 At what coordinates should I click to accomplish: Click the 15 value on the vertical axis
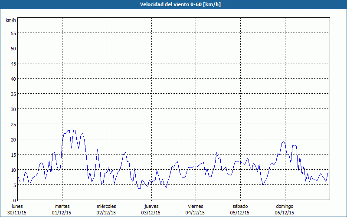pos(13,155)
